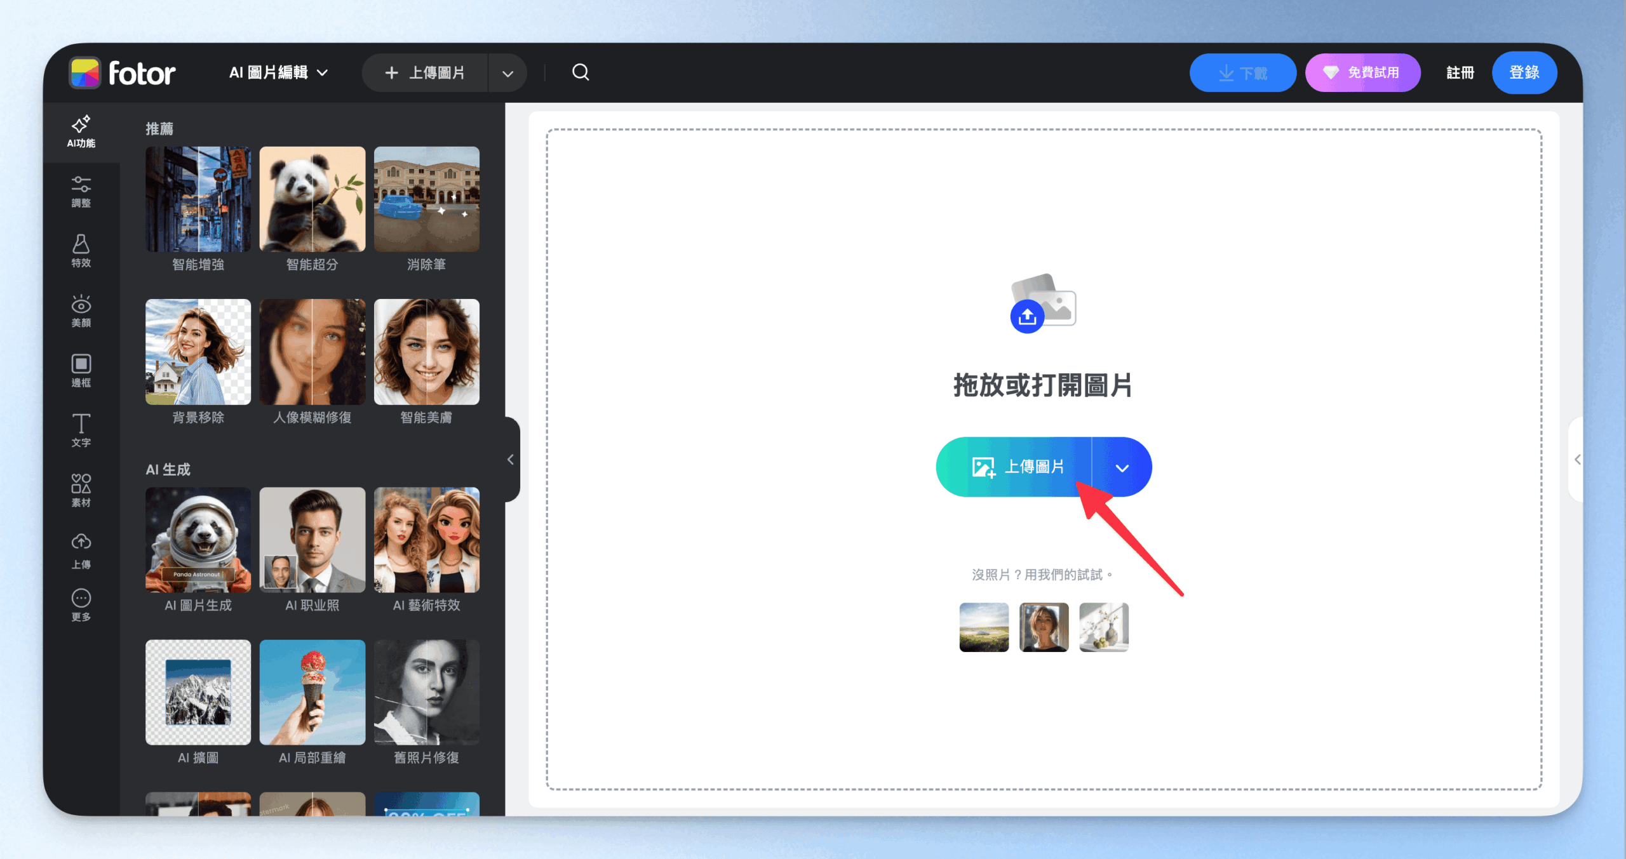Try the landscape sample photo
The width and height of the screenshot is (1626, 859).
(x=983, y=627)
